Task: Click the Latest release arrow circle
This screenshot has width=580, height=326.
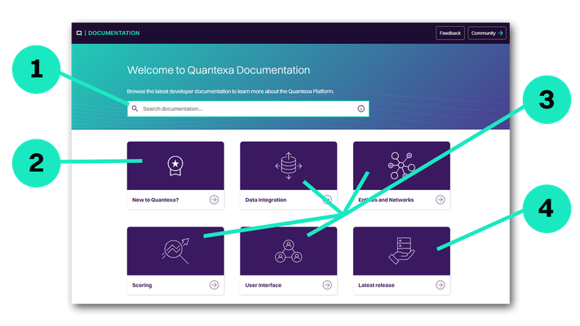Action: pos(441,285)
